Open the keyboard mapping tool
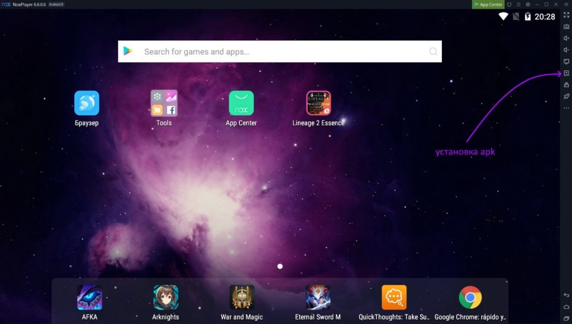This screenshot has width=572, height=324. coord(566,26)
